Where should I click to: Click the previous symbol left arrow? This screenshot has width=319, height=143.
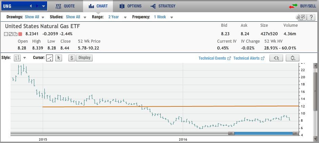(31, 6)
